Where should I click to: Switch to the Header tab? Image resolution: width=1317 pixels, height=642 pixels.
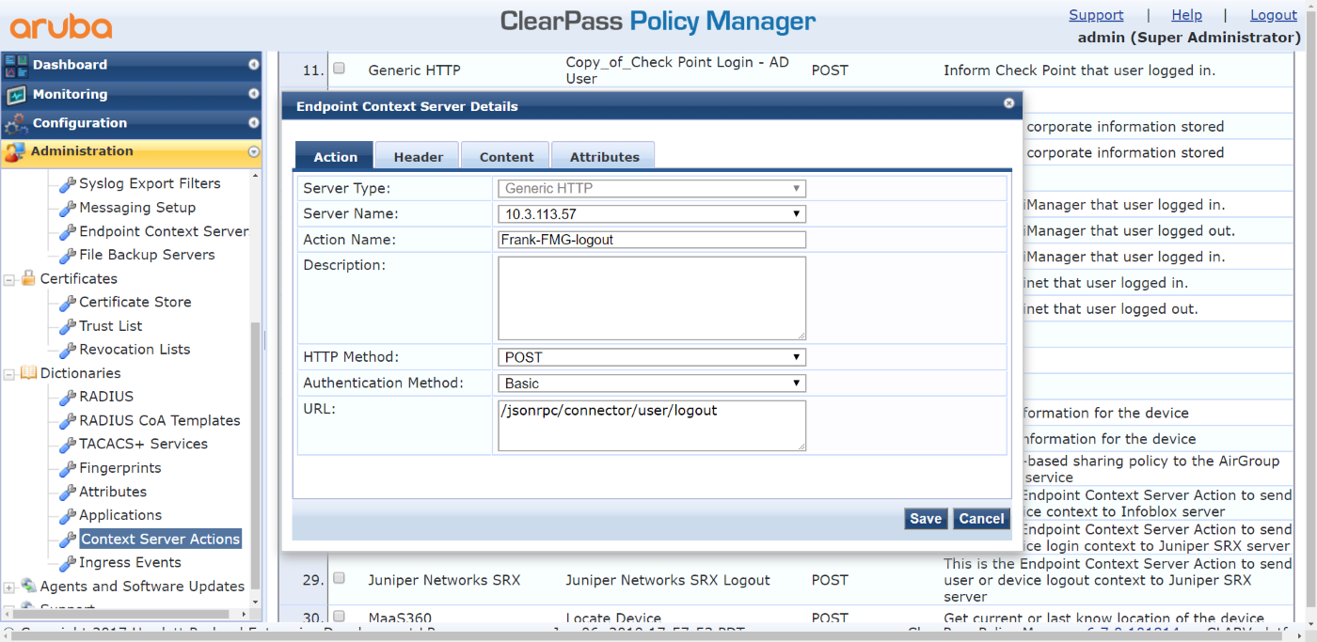click(418, 156)
